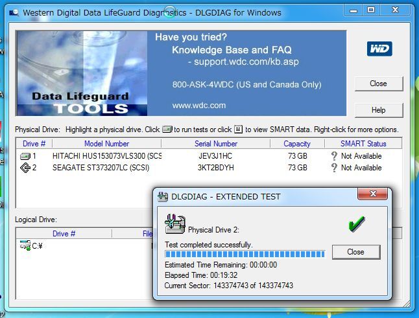This screenshot has width=419, height=318.
Task: Maximize the DLGDIAG main window
Action: [x=371, y=10]
